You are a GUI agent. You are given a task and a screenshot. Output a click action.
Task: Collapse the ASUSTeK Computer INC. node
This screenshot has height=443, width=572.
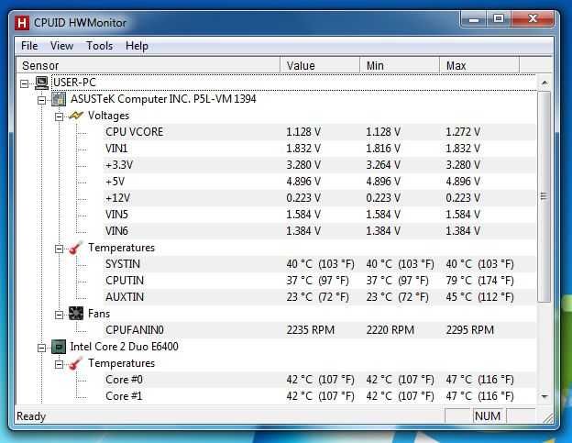pos(42,100)
